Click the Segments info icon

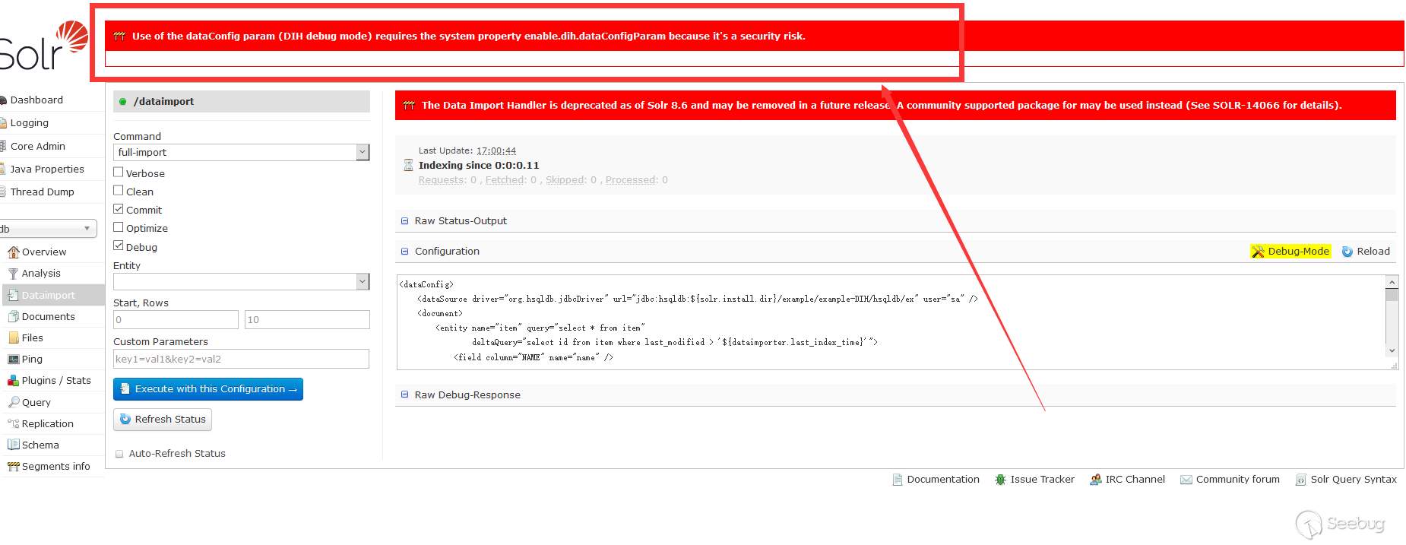click(13, 467)
